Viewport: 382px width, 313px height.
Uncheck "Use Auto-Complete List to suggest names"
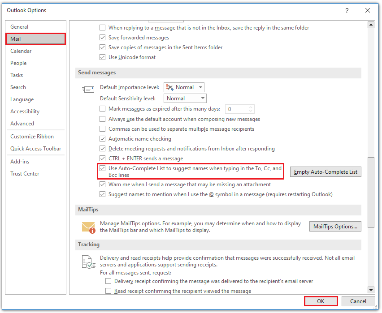[102, 169]
